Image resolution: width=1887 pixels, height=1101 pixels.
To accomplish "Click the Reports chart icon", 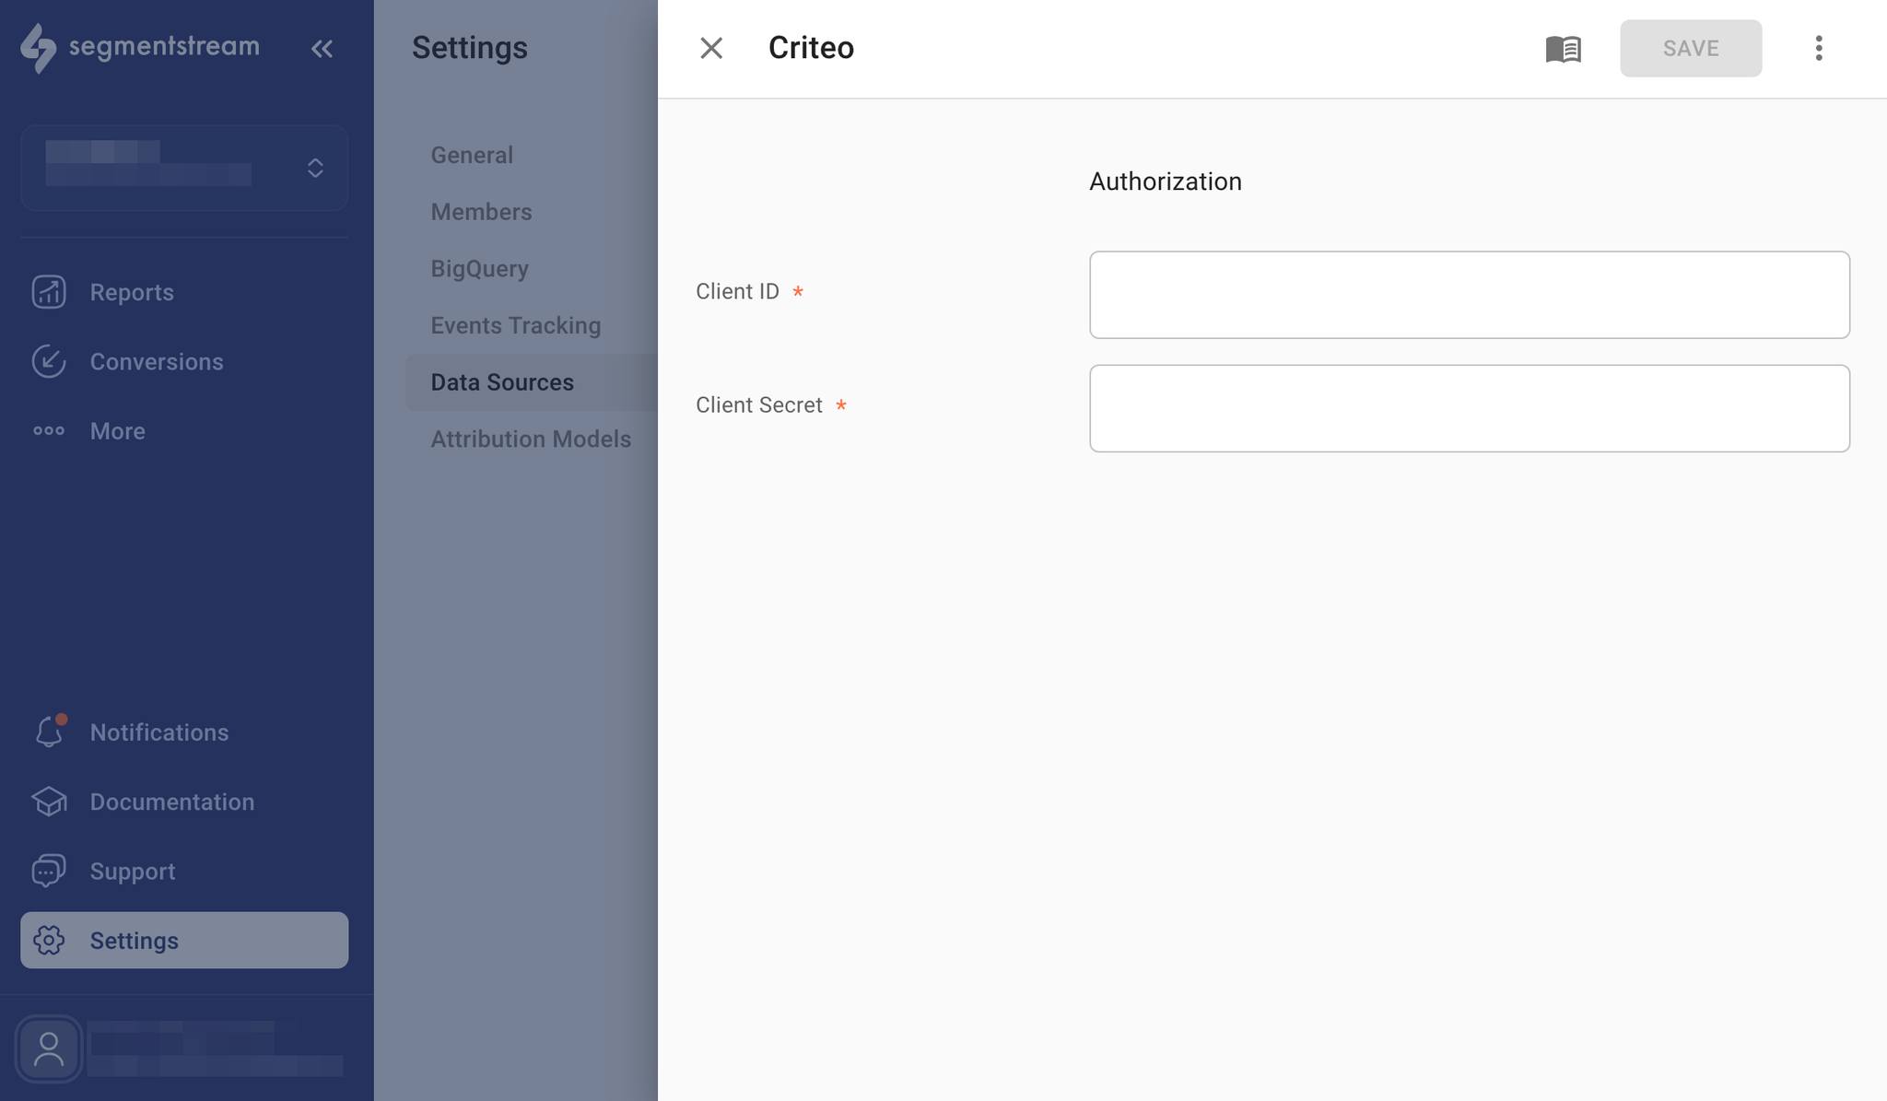I will coord(49,292).
